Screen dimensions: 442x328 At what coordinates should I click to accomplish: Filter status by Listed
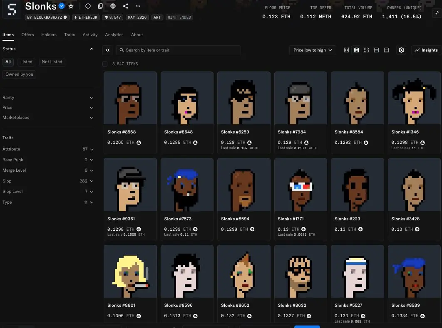pos(26,62)
